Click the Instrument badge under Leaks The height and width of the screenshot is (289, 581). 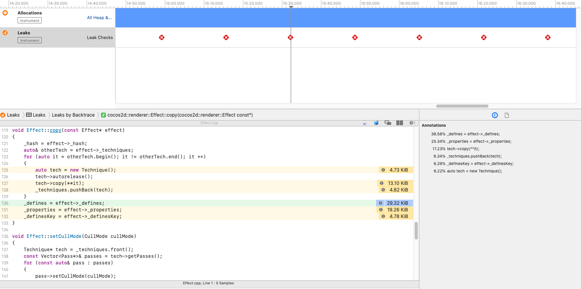tap(30, 40)
